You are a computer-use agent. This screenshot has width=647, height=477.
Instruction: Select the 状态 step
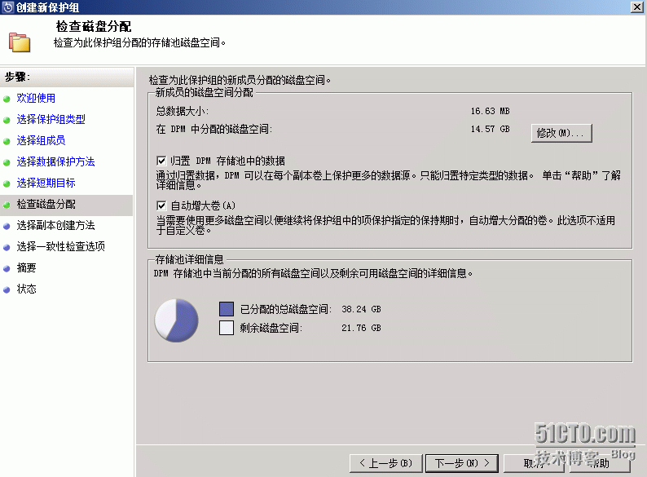pyautogui.click(x=26, y=289)
